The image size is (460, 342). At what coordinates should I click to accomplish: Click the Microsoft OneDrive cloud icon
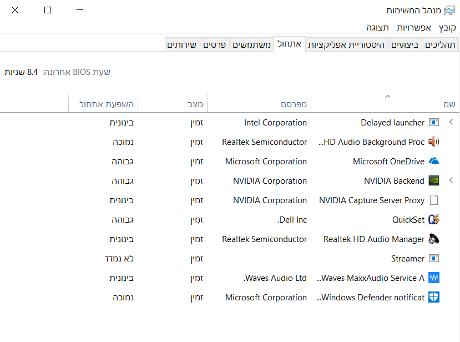(434, 162)
